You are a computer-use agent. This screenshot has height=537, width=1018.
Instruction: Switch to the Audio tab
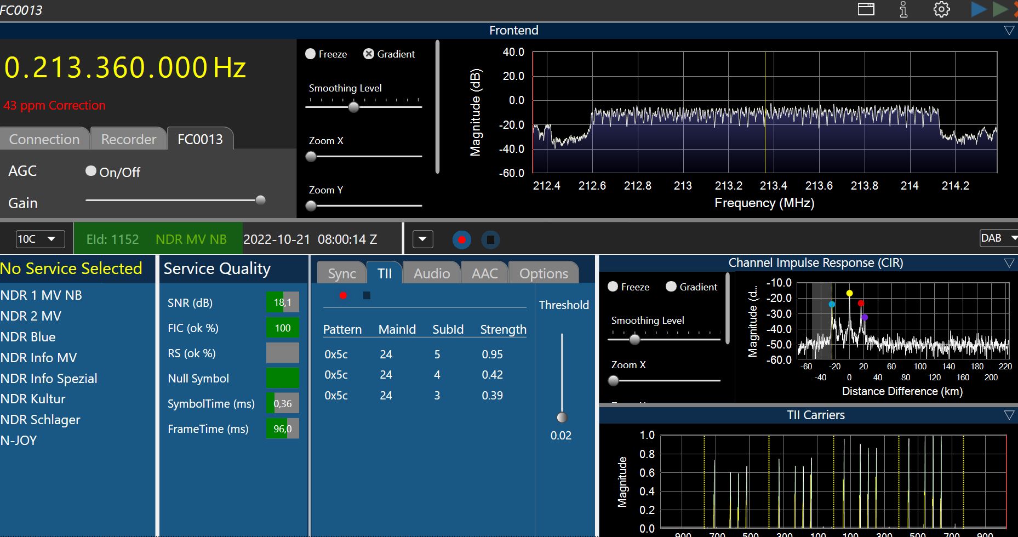pyautogui.click(x=431, y=273)
